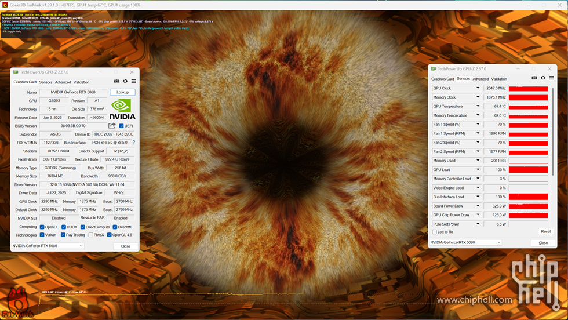Open the Memory Temperature sensor dropdown arrow
The width and height of the screenshot is (568, 320).
coord(478,115)
